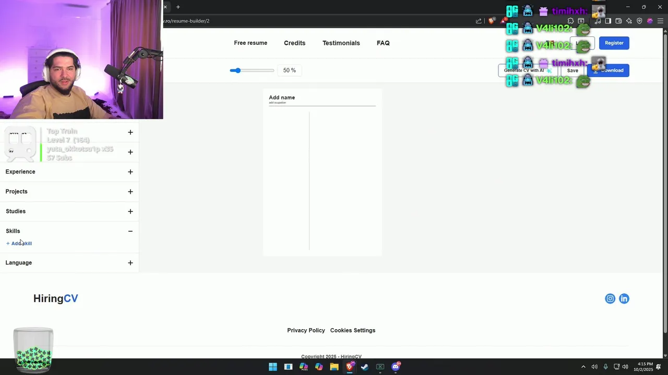Open the Brave Wallet icon

pyautogui.click(x=618, y=21)
